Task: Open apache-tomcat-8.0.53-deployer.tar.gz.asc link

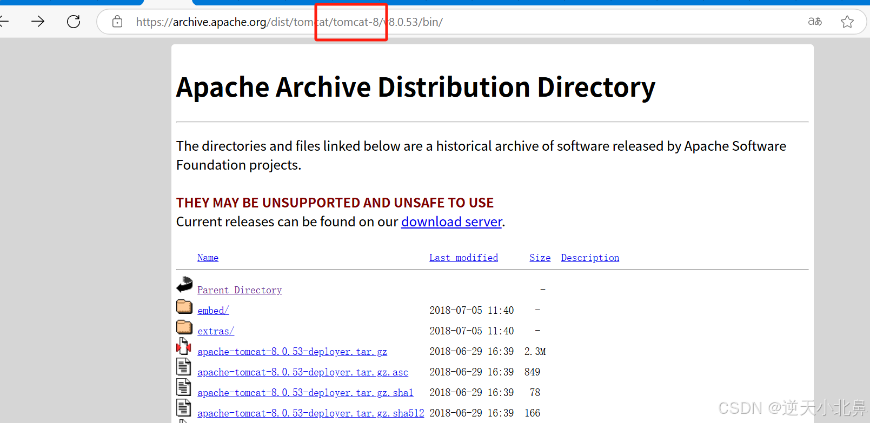Action: point(303,372)
